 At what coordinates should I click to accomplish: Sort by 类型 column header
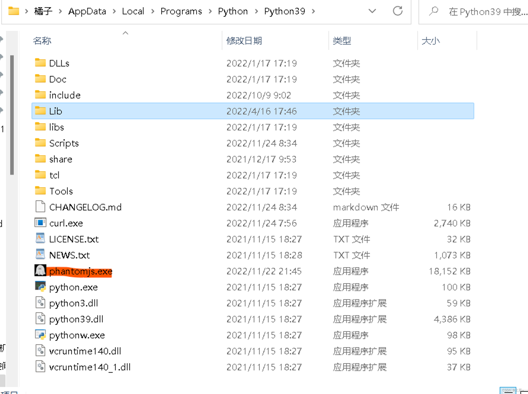pos(342,41)
